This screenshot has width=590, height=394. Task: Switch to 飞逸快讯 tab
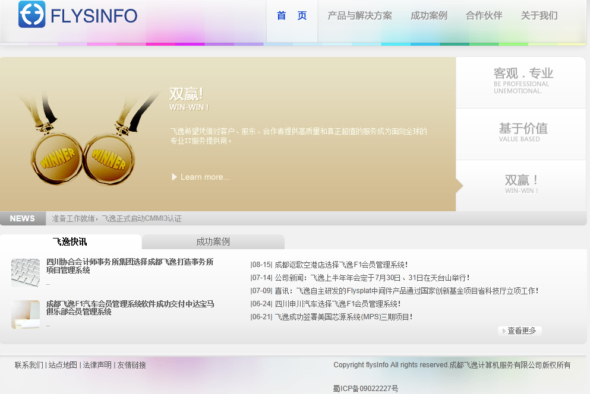[70, 242]
